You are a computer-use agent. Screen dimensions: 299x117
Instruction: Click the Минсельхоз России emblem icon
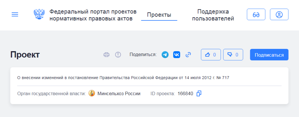92,93
